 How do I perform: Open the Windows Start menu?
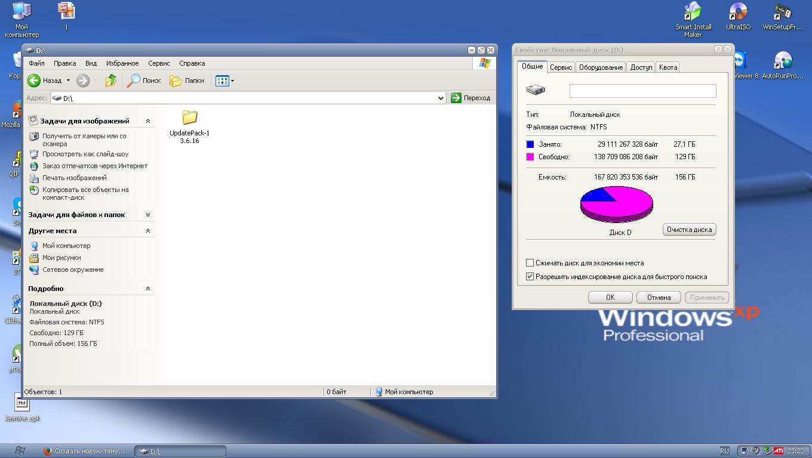coord(19,451)
